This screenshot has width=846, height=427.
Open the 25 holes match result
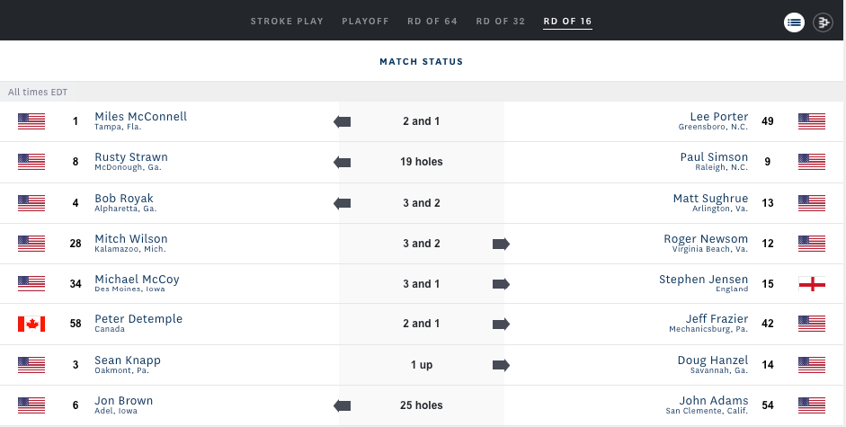(x=422, y=405)
